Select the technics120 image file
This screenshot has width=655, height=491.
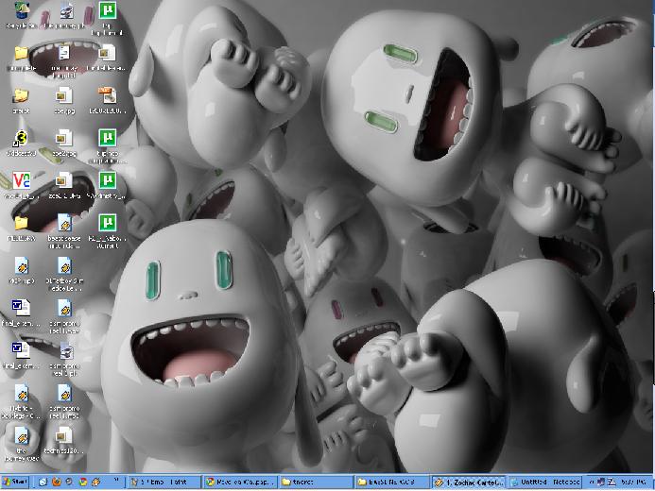(64, 441)
